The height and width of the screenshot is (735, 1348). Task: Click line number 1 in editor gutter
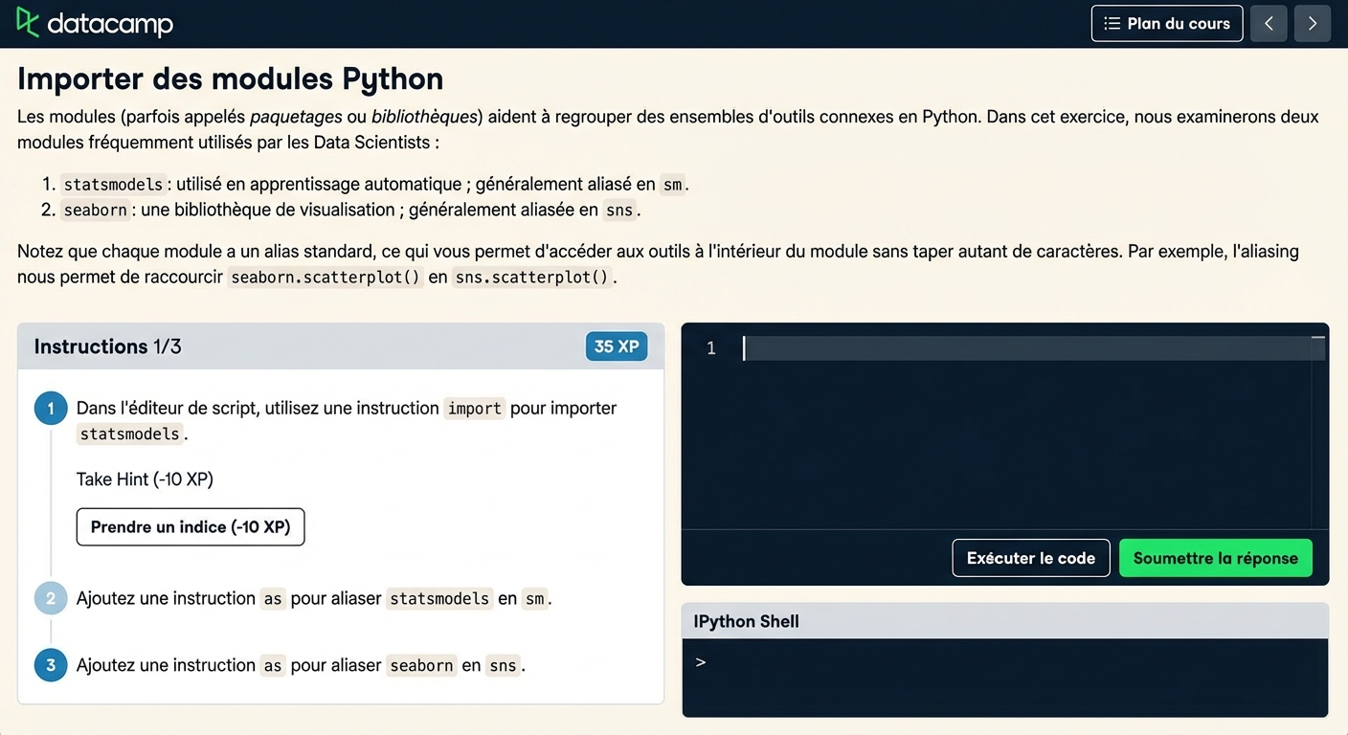pos(710,348)
